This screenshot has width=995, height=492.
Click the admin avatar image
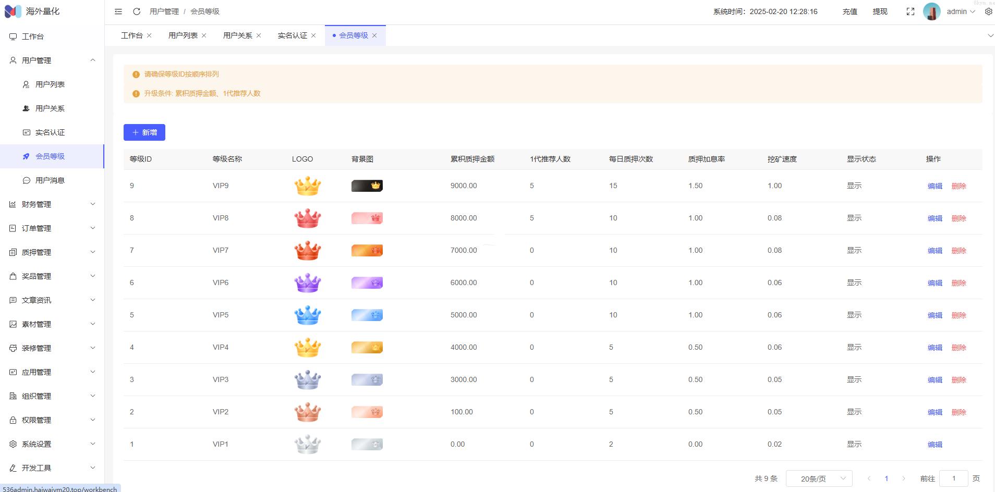(931, 11)
